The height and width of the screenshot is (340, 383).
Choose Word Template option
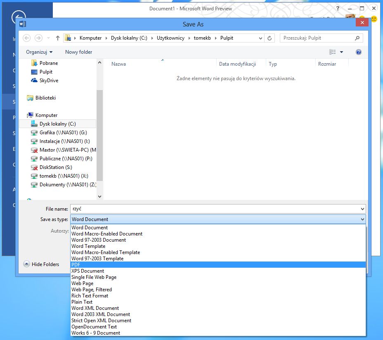pyautogui.click(x=218, y=246)
